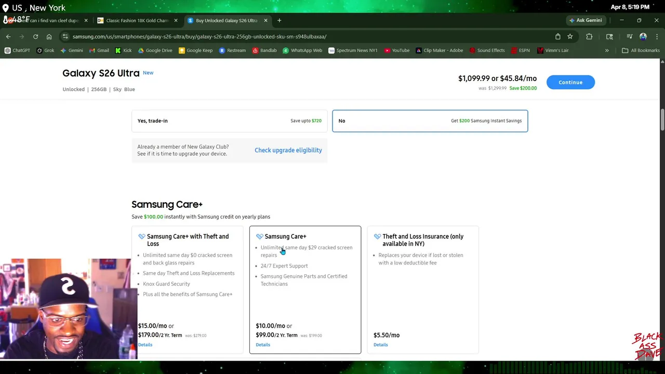Select Theft and Loss Insurance plan
Viewport: 665px width, 374px height.
tap(423, 289)
